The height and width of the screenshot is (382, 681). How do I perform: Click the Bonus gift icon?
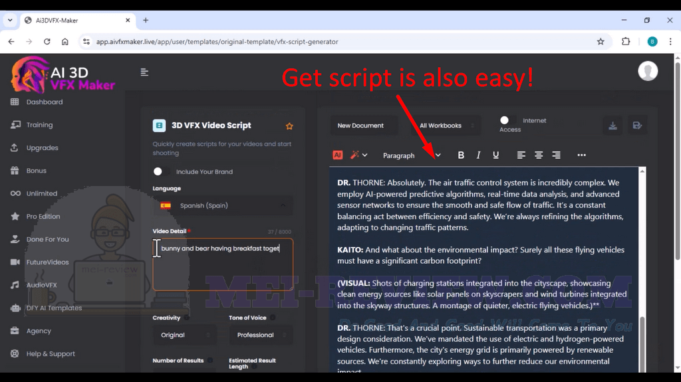point(15,171)
